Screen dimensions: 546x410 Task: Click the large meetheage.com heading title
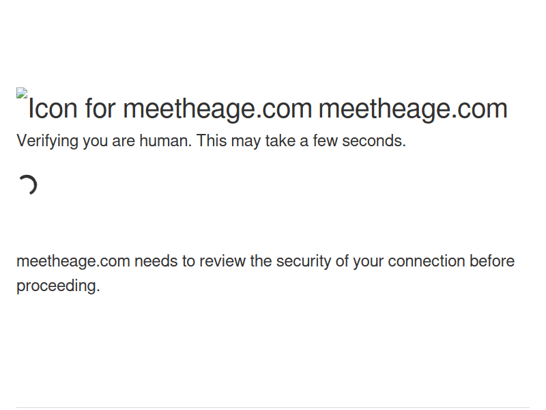click(413, 109)
